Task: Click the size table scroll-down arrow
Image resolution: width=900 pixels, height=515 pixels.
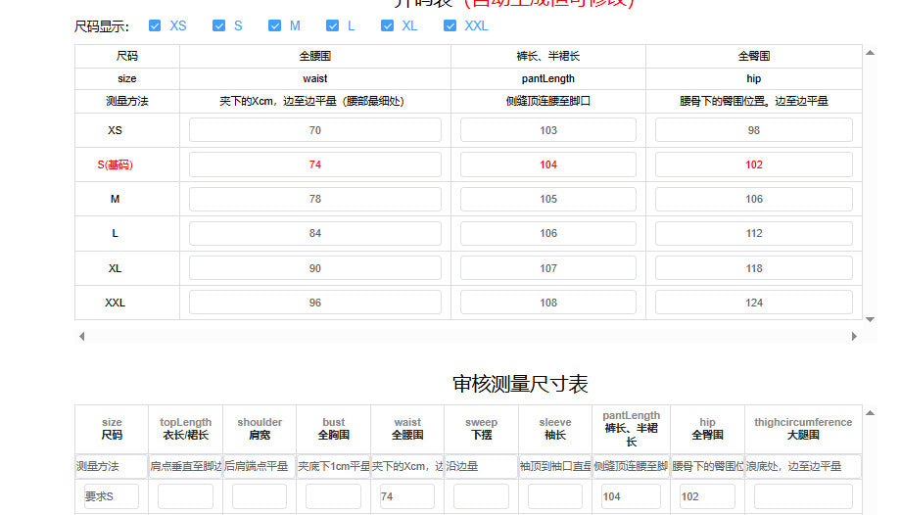Action: click(870, 318)
